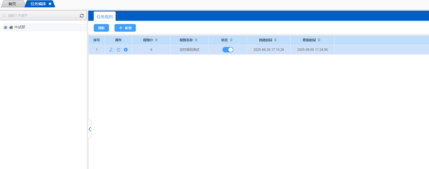This screenshot has height=169, width=429.
Task: Sort the 状态 column with its arrows
Action: pyautogui.click(x=231, y=40)
